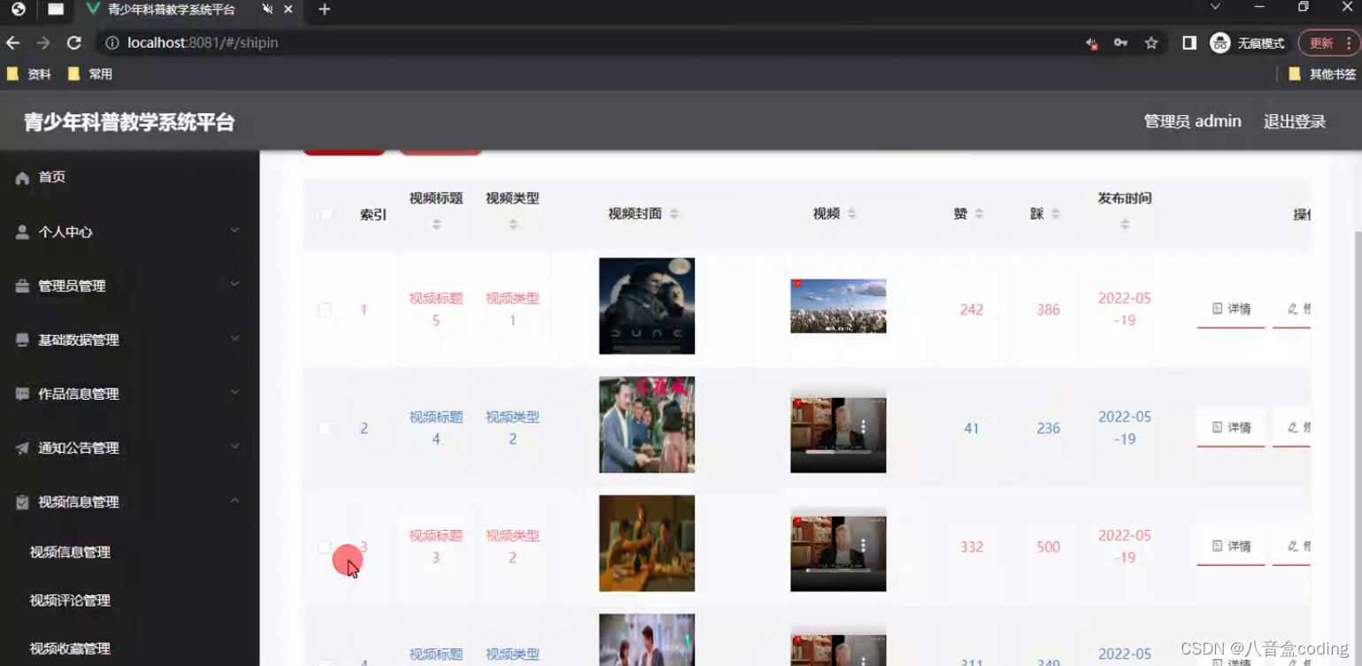
Task: Open 视频信息管理 submenu item
Action: (x=70, y=552)
